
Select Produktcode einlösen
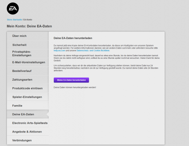tap(28, 88)
